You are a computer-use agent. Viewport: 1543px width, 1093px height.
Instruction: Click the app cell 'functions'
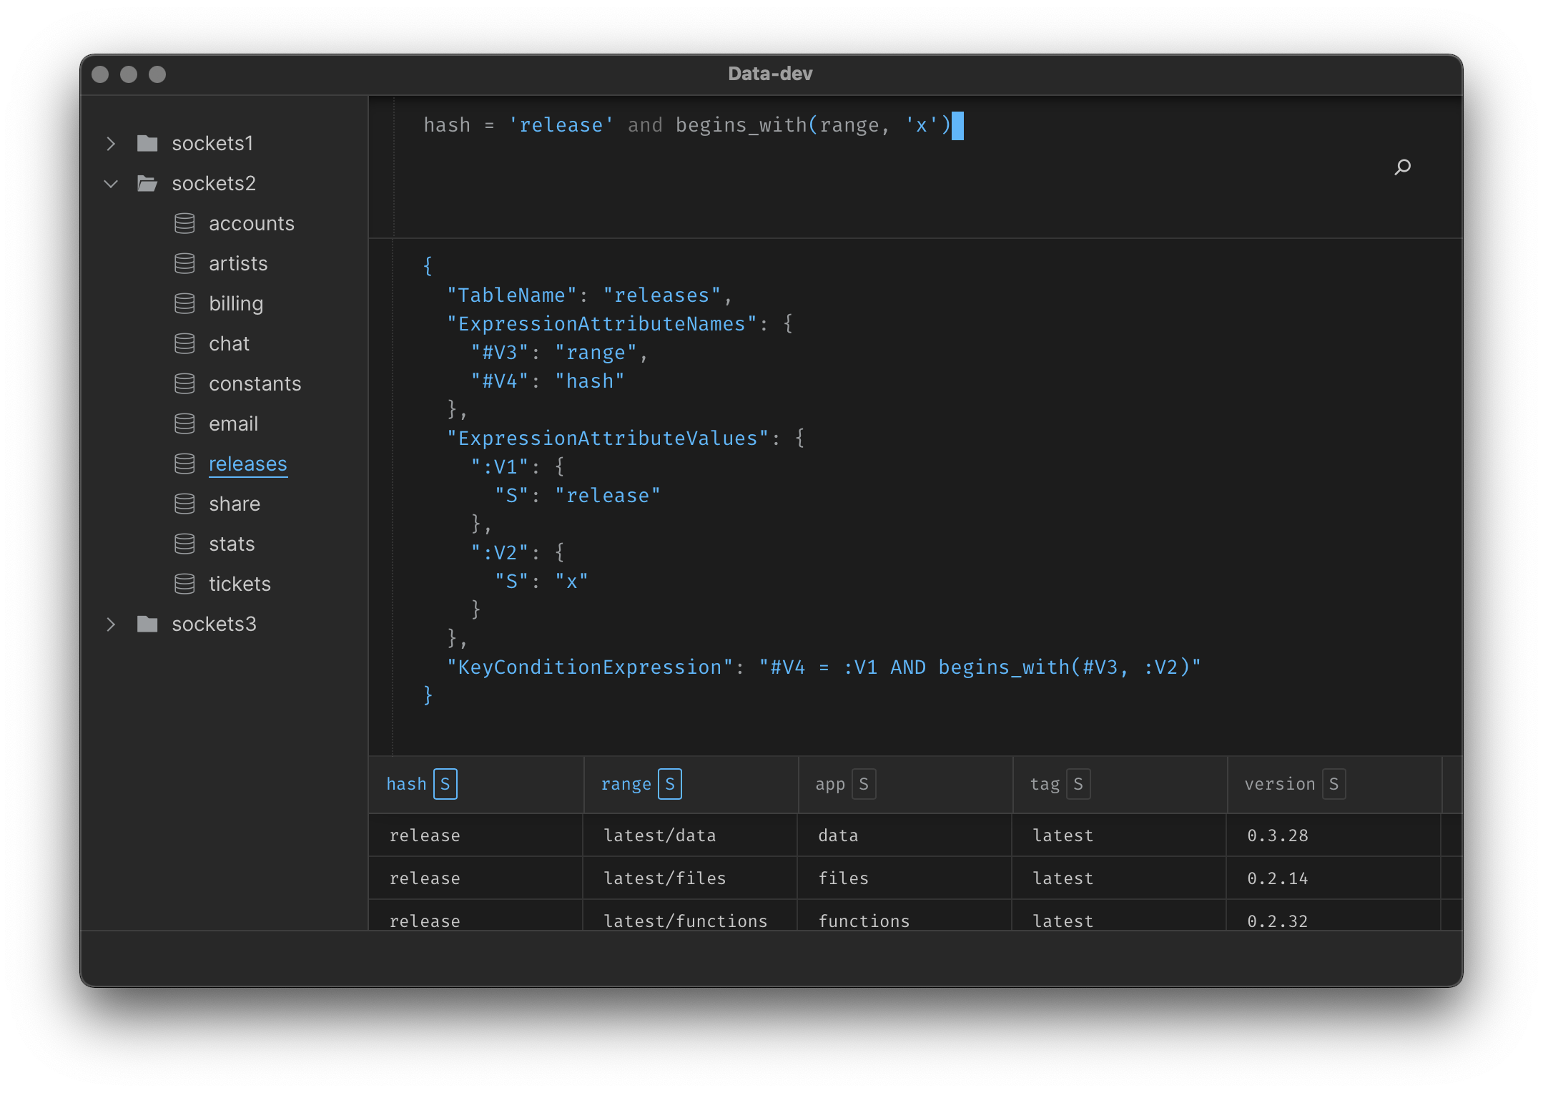pyautogui.click(x=904, y=916)
